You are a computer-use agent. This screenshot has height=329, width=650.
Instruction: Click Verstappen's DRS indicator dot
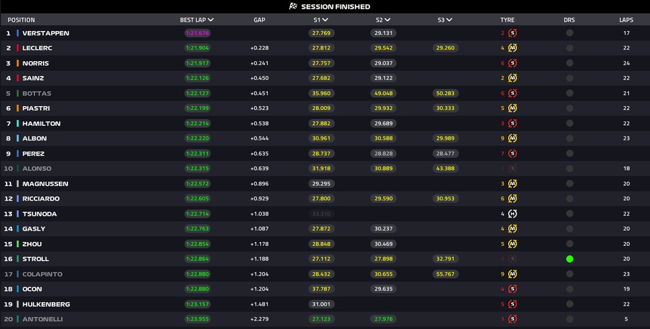(569, 33)
